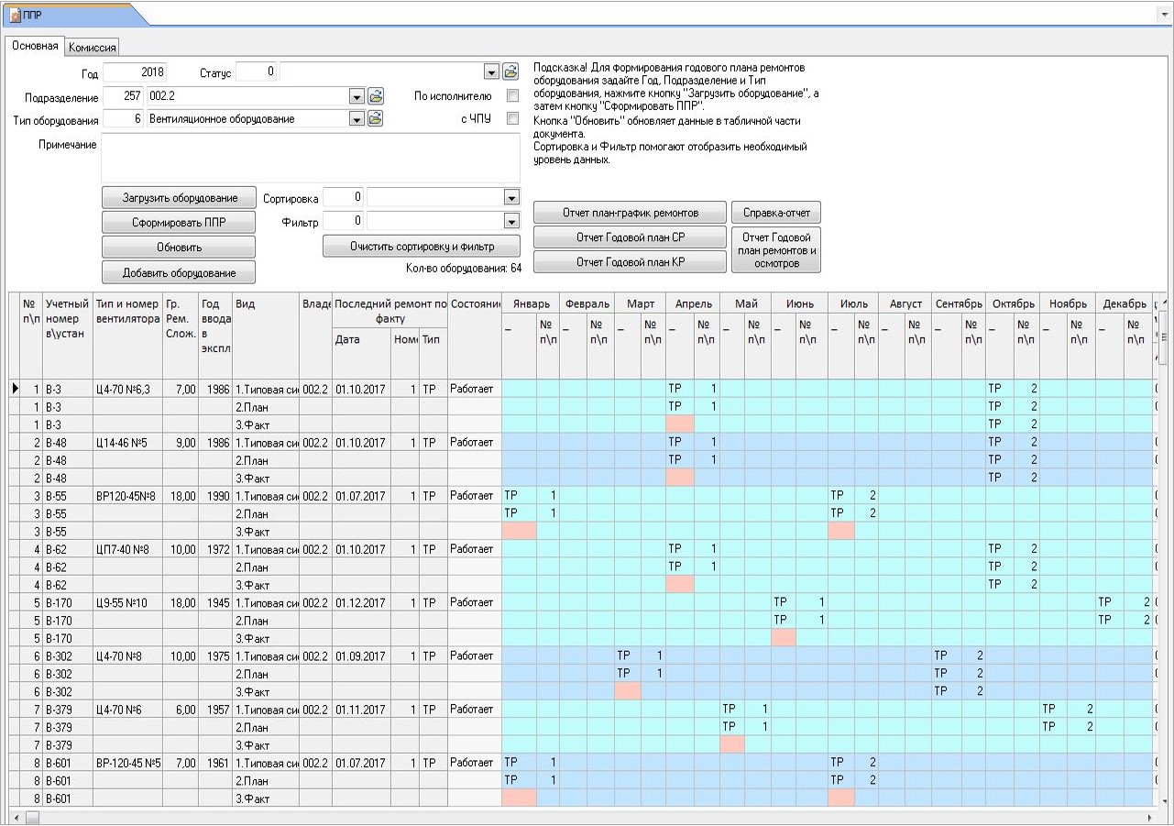This screenshot has width=1174, height=826.
Task: Click the Статус code field showing 0
Action: (257, 72)
